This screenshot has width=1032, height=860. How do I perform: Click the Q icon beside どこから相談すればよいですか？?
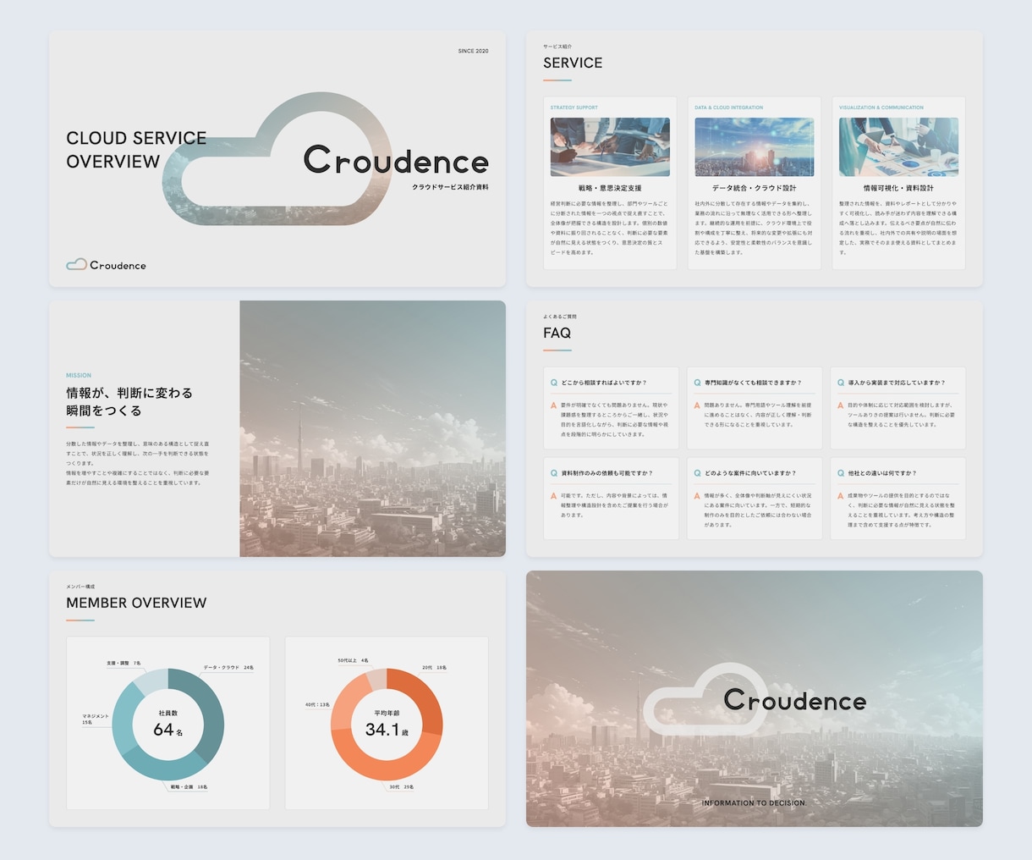(x=554, y=383)
